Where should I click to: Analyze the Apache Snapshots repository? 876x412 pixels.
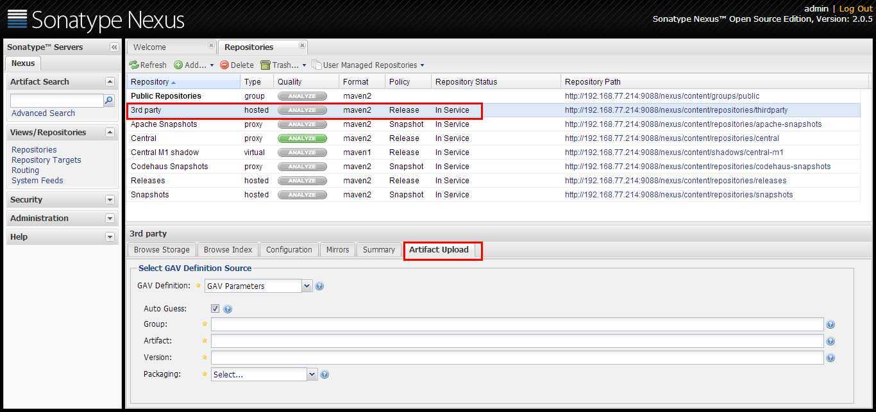click(x=302, y=124)
